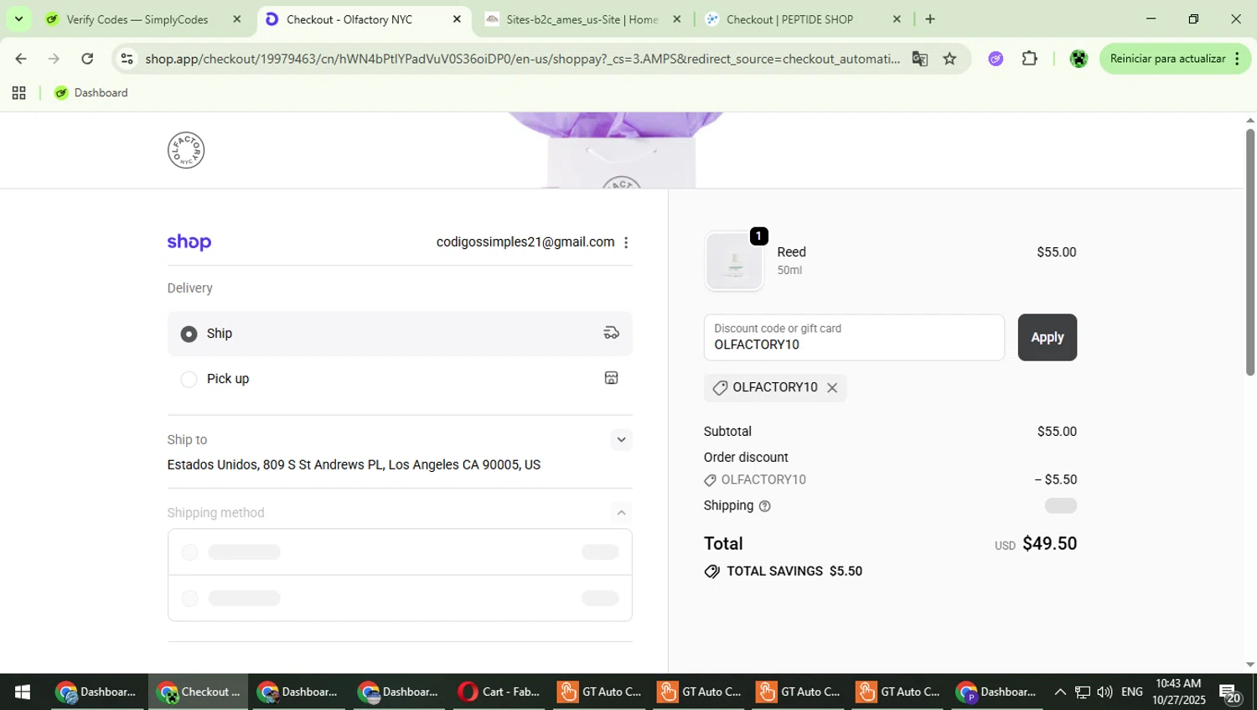This screenshot has height=710, width=1257.
Task: Open the extensions puzzle icon
Action: 1030,59
